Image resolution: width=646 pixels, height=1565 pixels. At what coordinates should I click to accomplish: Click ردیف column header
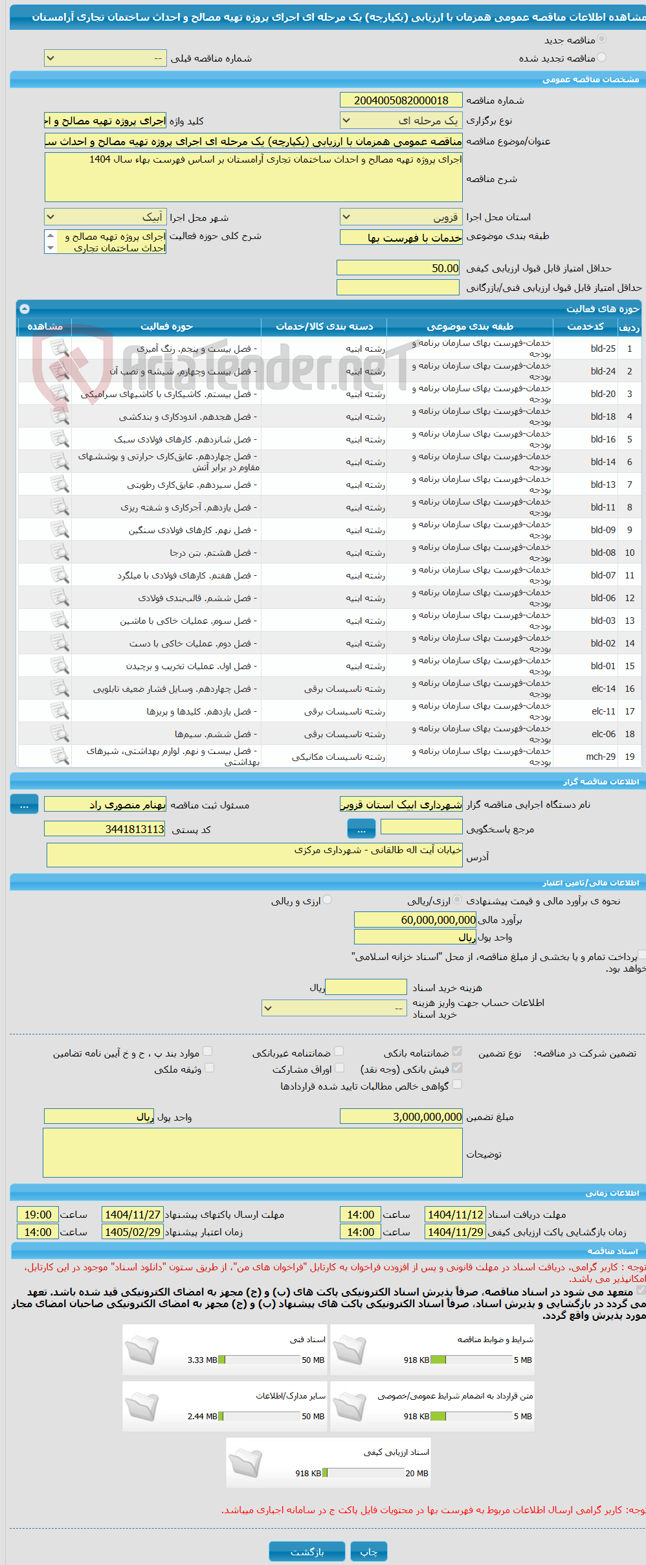[629, 326]
